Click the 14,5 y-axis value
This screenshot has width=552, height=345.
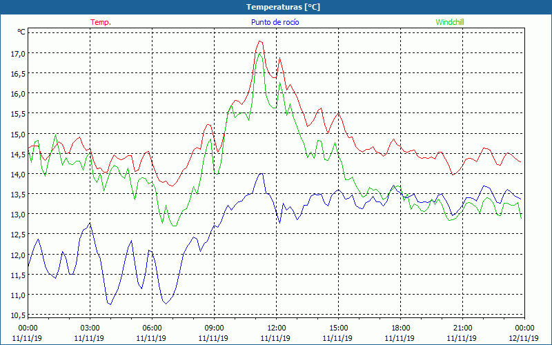[19, 155]
